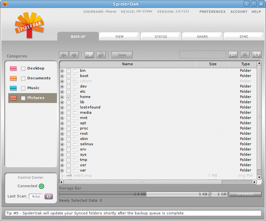This screenshot has width=266, height=221.
Task: Click the magnifying glass search icon
Action: tap(233, 54)
